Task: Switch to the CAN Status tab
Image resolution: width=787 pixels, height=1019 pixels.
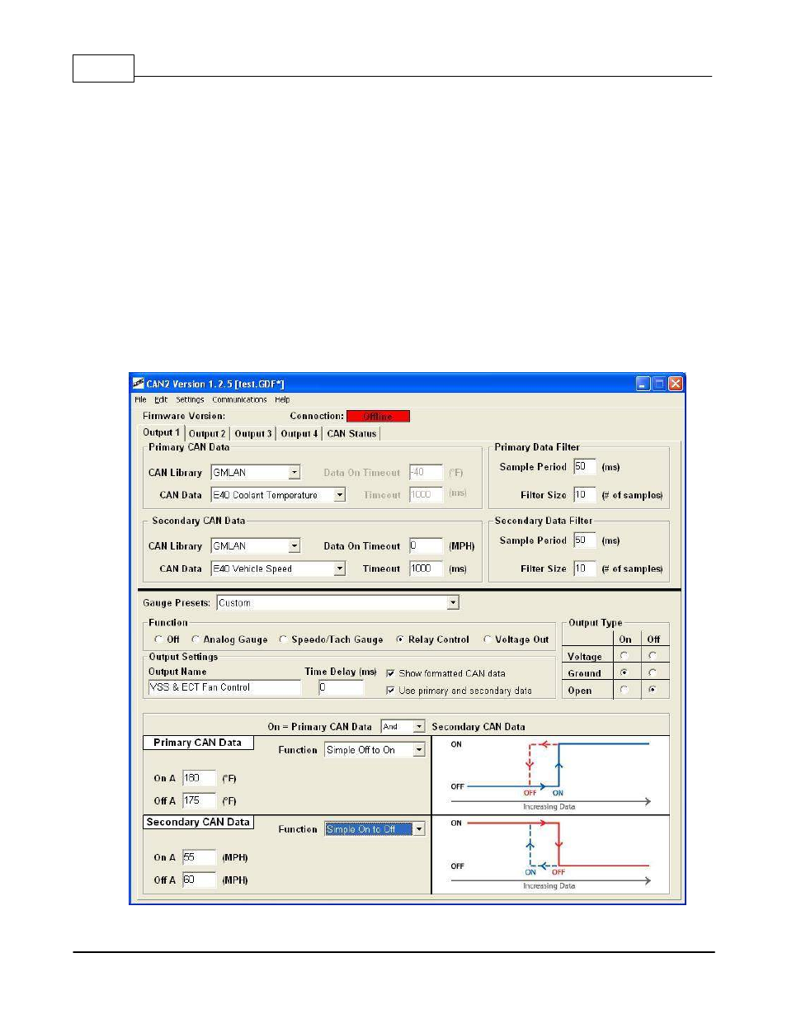Action: tap(351, 433)
